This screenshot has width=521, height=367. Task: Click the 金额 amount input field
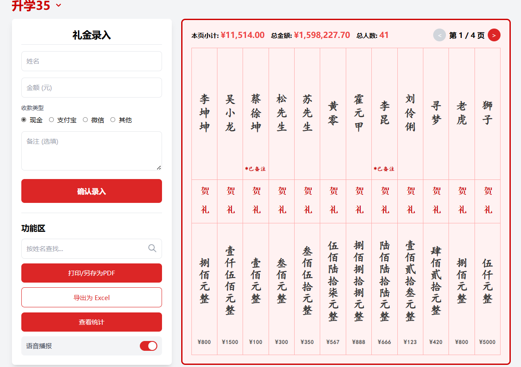[91, 87]
